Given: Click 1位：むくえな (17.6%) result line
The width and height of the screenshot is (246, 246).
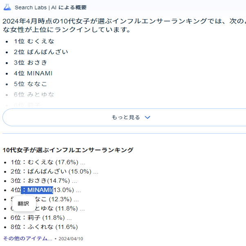Looking at the screenshot, I should 48,162.
